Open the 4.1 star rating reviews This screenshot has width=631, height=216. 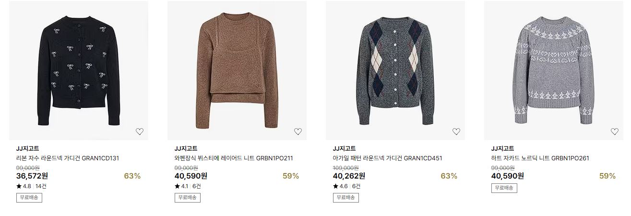pyautogui.click(x=188, y=186)
